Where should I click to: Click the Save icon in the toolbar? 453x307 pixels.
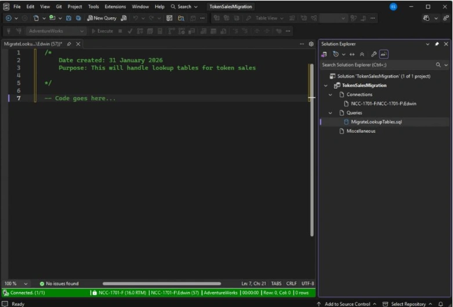[x=68, y=18]
